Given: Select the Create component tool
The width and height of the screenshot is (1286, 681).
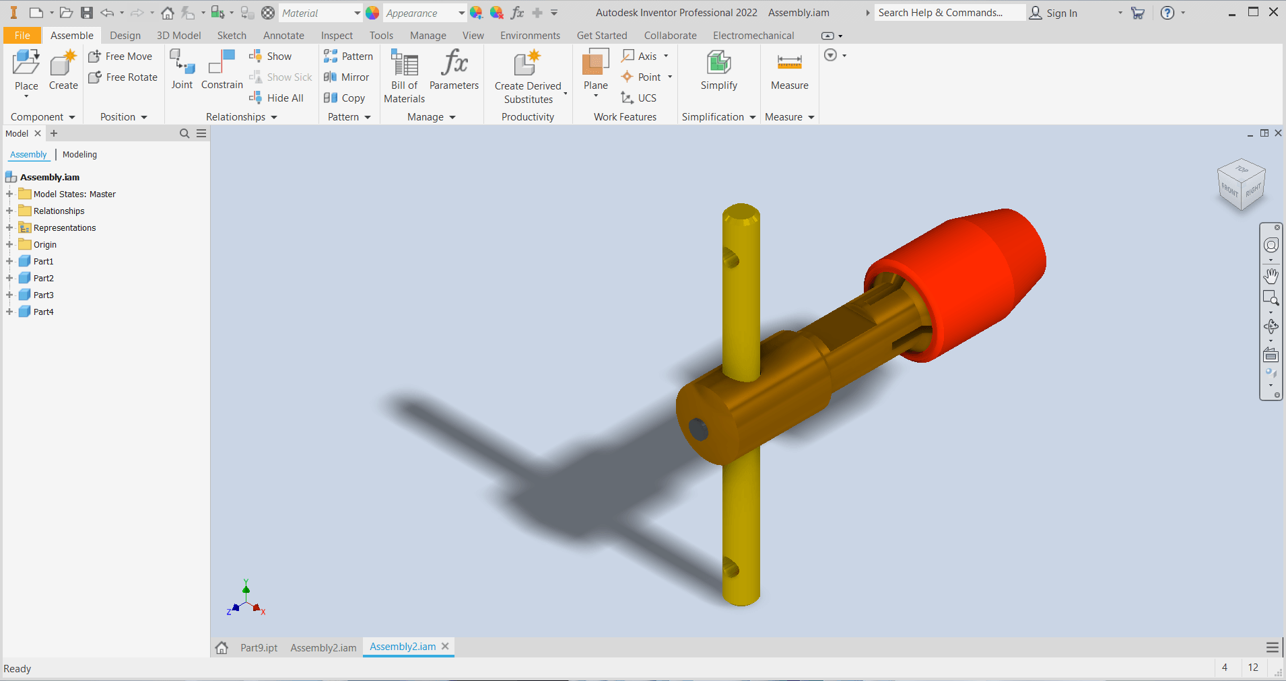Looking at the screenshot, I should point(63,70).
